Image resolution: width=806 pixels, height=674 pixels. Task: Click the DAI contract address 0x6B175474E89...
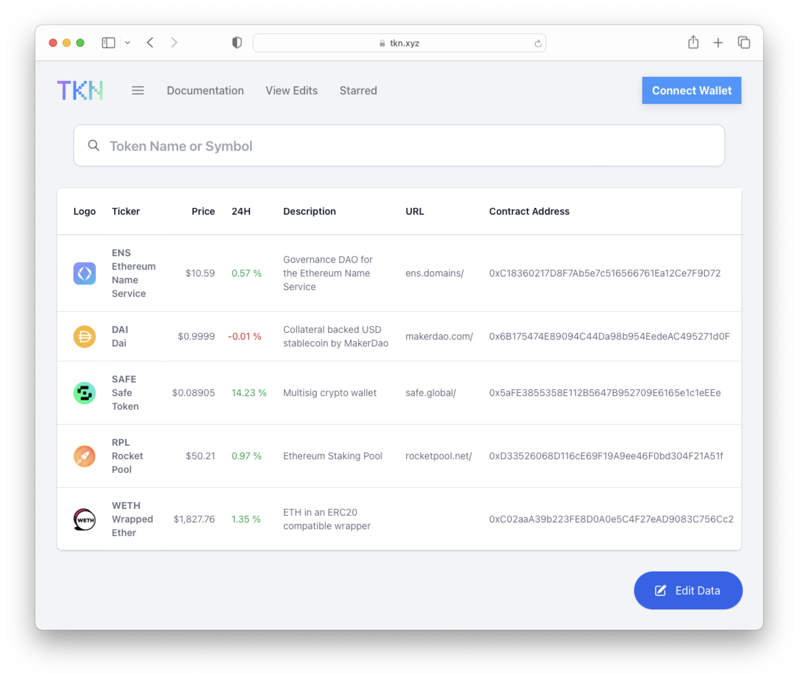[x=610, y=337]
